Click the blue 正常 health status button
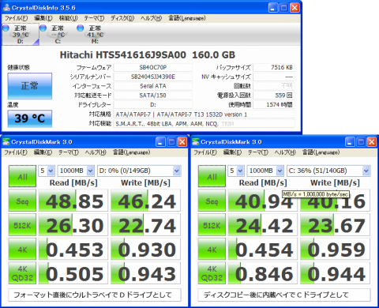The width and height of the screenshot is (379, 308). click(30, 86)
